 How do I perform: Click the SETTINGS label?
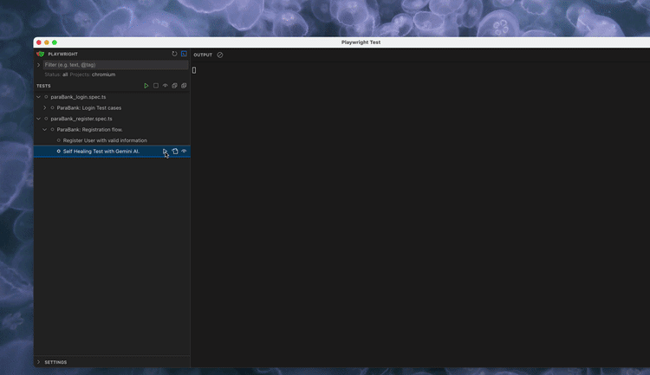[x=55, y=362]
